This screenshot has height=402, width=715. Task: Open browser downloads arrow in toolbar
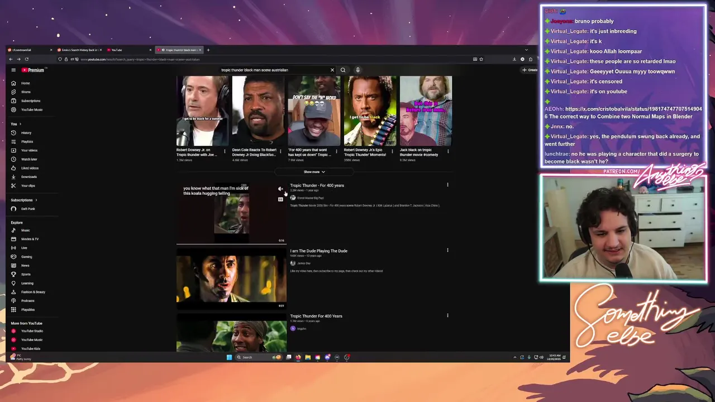[x=514, y=59]
